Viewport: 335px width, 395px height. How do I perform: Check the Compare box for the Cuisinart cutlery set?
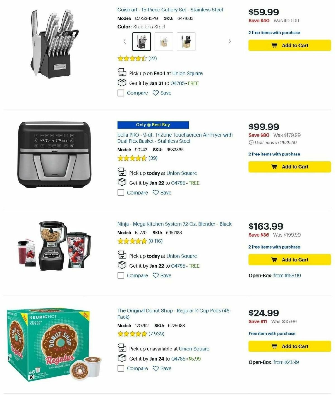[x=121, y=93]
